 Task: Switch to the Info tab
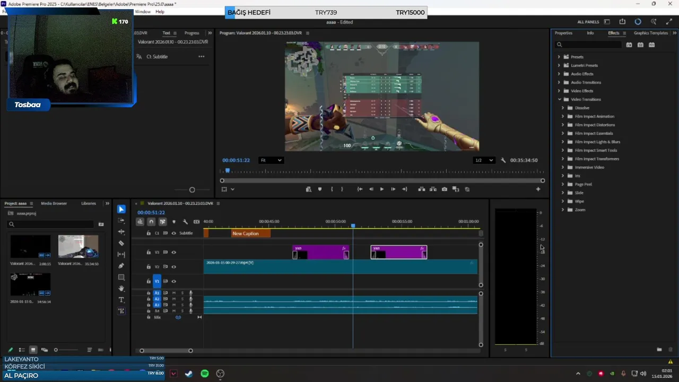[x=590, y=33]
